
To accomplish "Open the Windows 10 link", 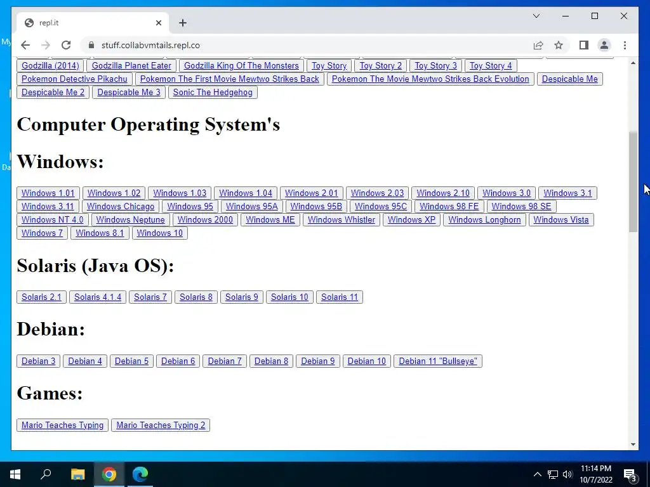I will pos(160,233).
